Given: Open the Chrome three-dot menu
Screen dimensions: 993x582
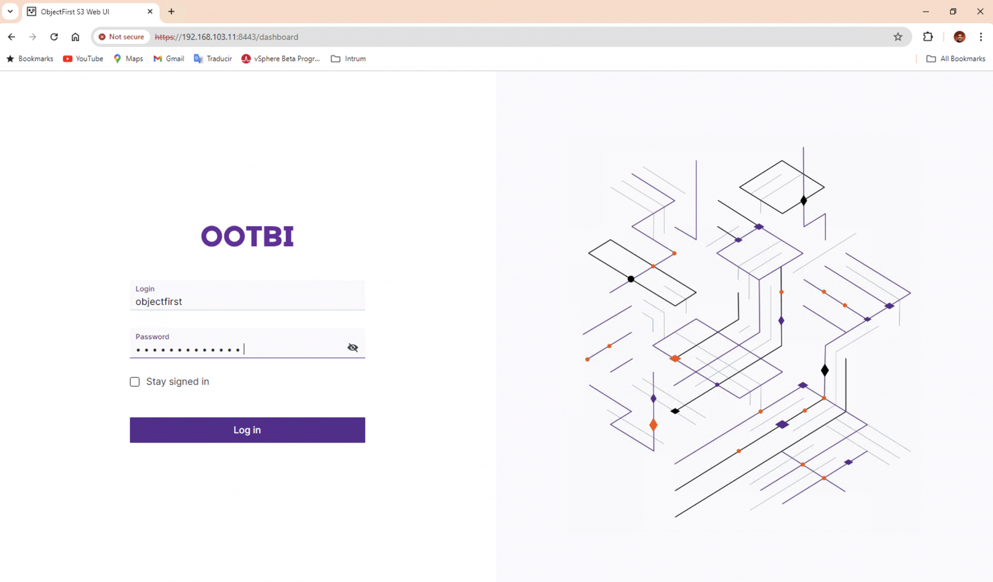Looking at the screenshot, I should coord(981,37).
